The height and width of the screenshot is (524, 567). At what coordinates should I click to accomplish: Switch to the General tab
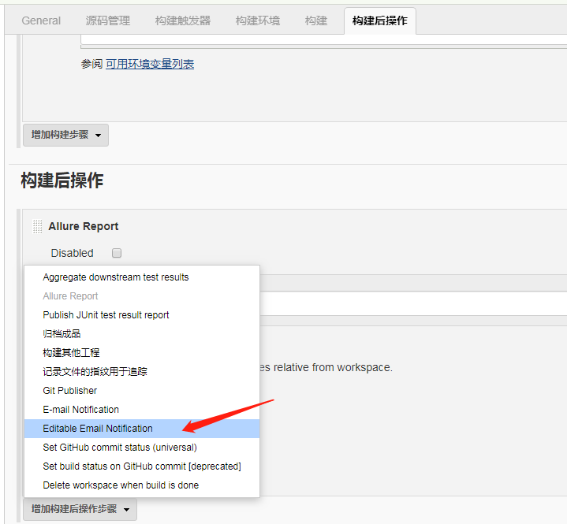pos(41,20)
